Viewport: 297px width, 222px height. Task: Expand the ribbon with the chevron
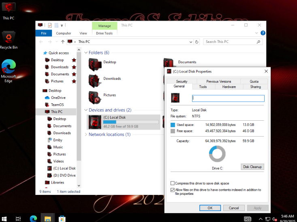pyautogui.click(x=256, y=33)
